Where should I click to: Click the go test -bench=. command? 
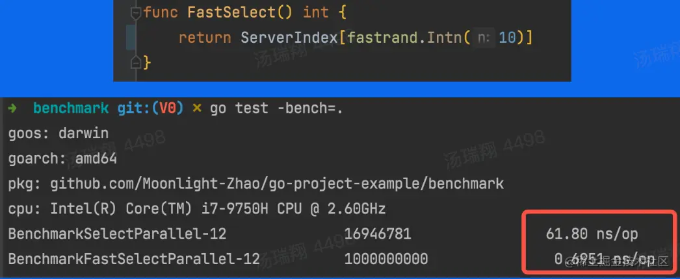coord(276,108)
